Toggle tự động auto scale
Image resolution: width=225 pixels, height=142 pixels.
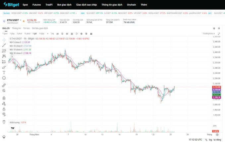[217, 140]
